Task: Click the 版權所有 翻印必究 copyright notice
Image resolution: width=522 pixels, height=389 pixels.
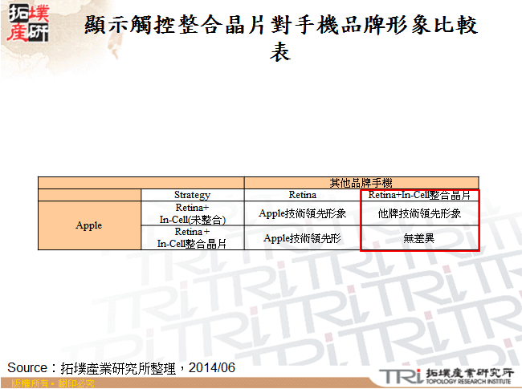Action: [52, 383]
